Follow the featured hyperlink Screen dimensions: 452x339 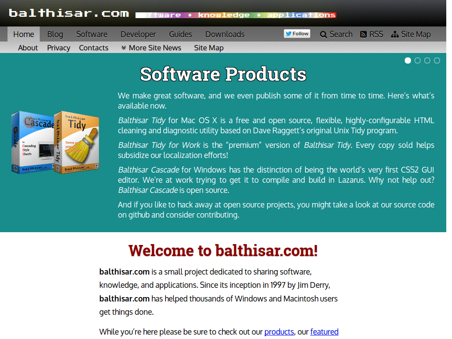[324, 332]
